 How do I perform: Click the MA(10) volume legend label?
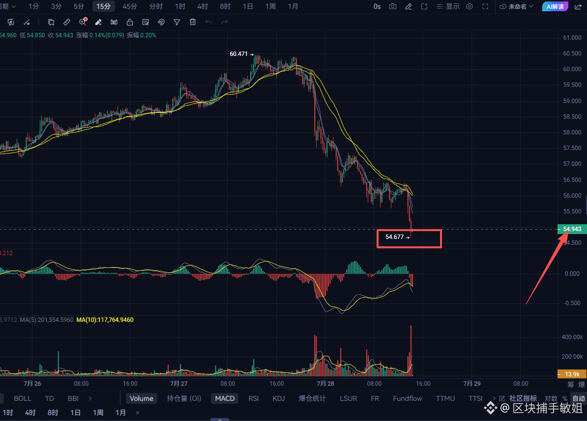tap(105, 320)
